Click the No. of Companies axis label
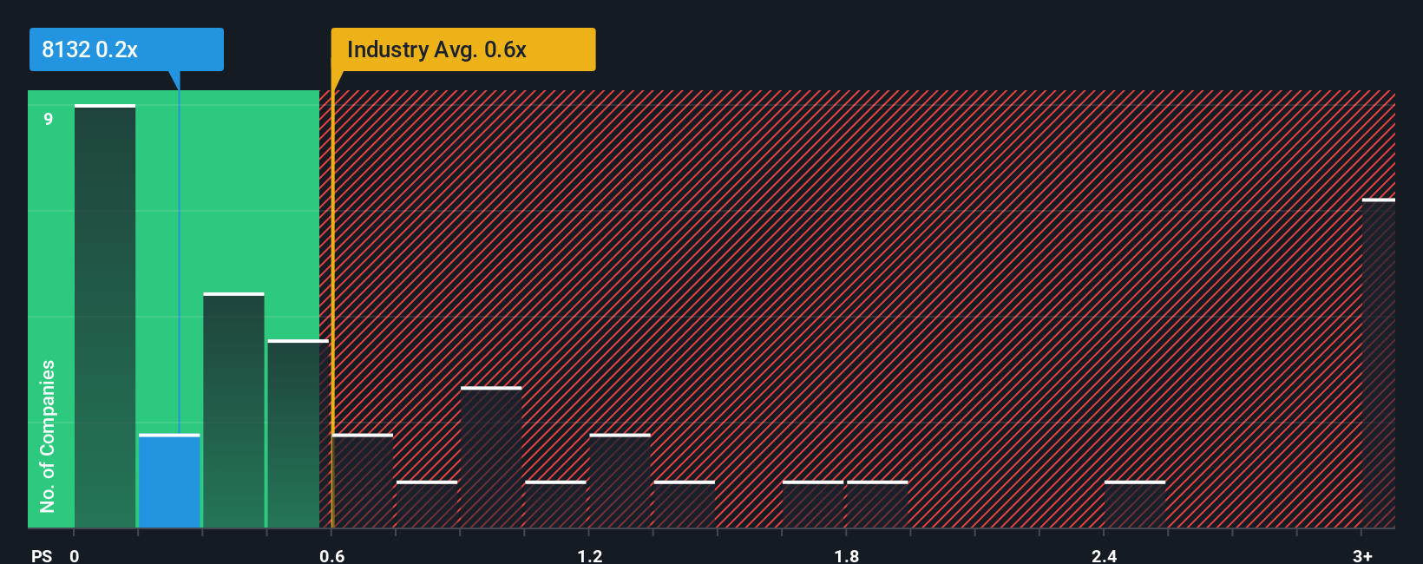This screenshot has width=1423, height=564. pos(48,436)
